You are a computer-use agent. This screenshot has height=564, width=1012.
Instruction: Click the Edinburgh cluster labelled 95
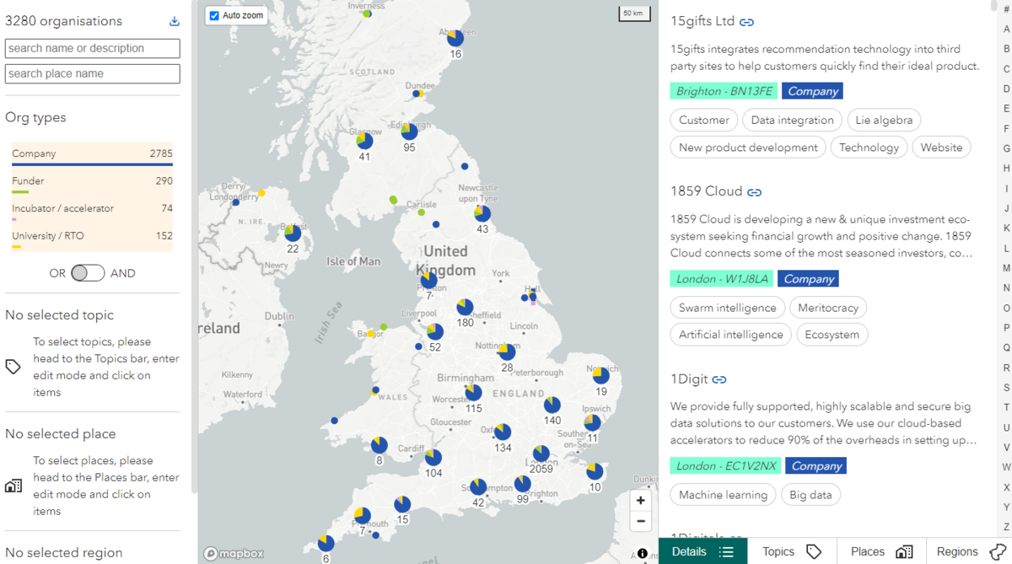409,132
